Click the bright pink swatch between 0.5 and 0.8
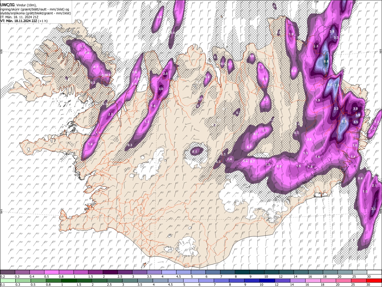 pyautogui.click(x=51, y=272)
